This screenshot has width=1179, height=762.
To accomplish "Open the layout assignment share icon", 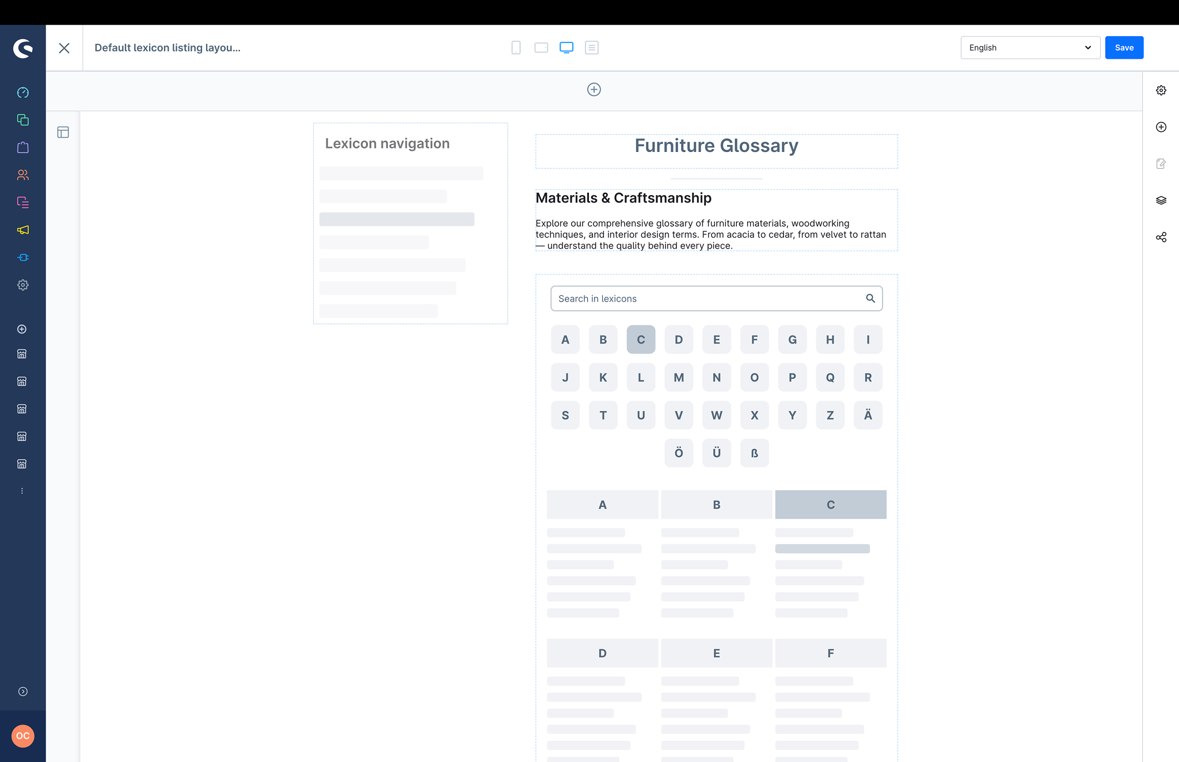I will click(x=1161, y=237).
